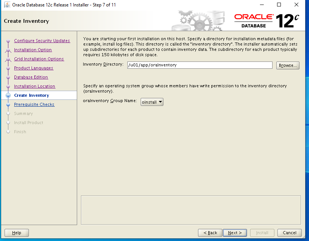This screenshot has height=241, width=309.
Task: Open Installation Location step
Action: pos(35,86)
